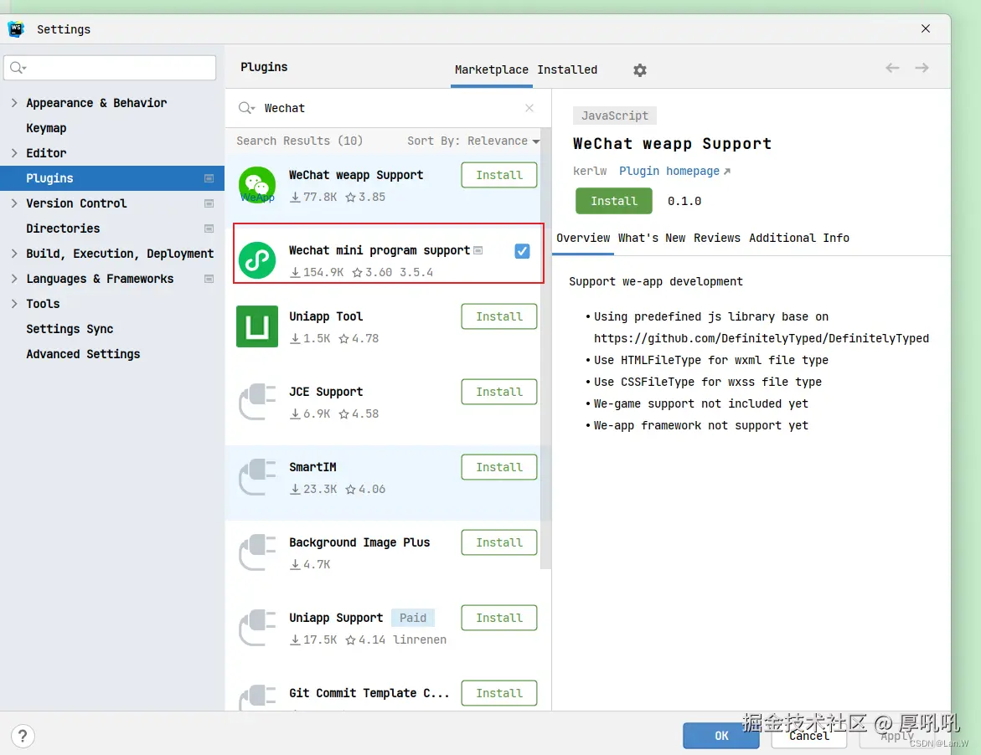This screenshot has height=755, width=981.
Task: Click the Paid badge on Uniapp Support
Action: point(413,618)
